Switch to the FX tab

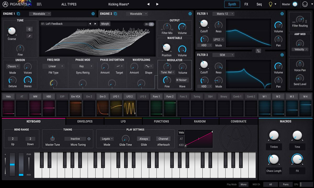pos(246,4)
